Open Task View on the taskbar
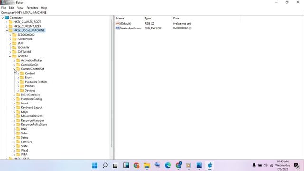 [115, 166]
